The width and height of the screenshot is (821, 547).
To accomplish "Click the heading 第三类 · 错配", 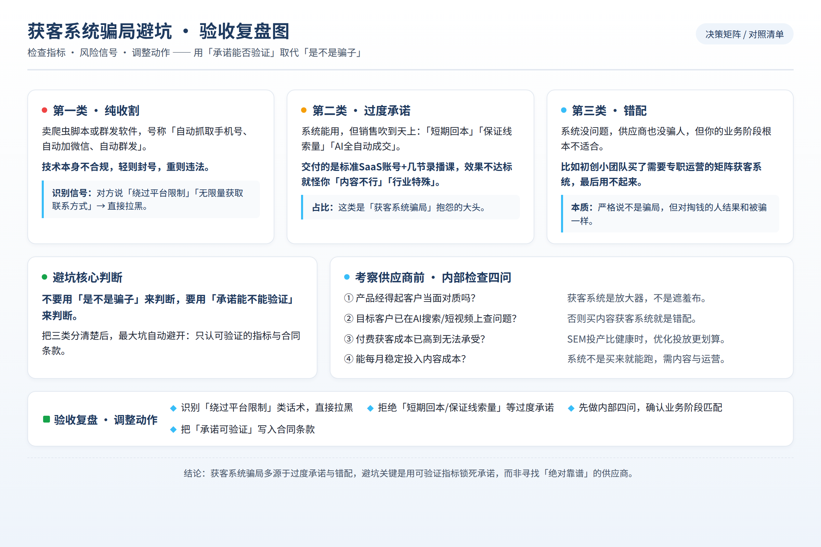I will [609, 110].
